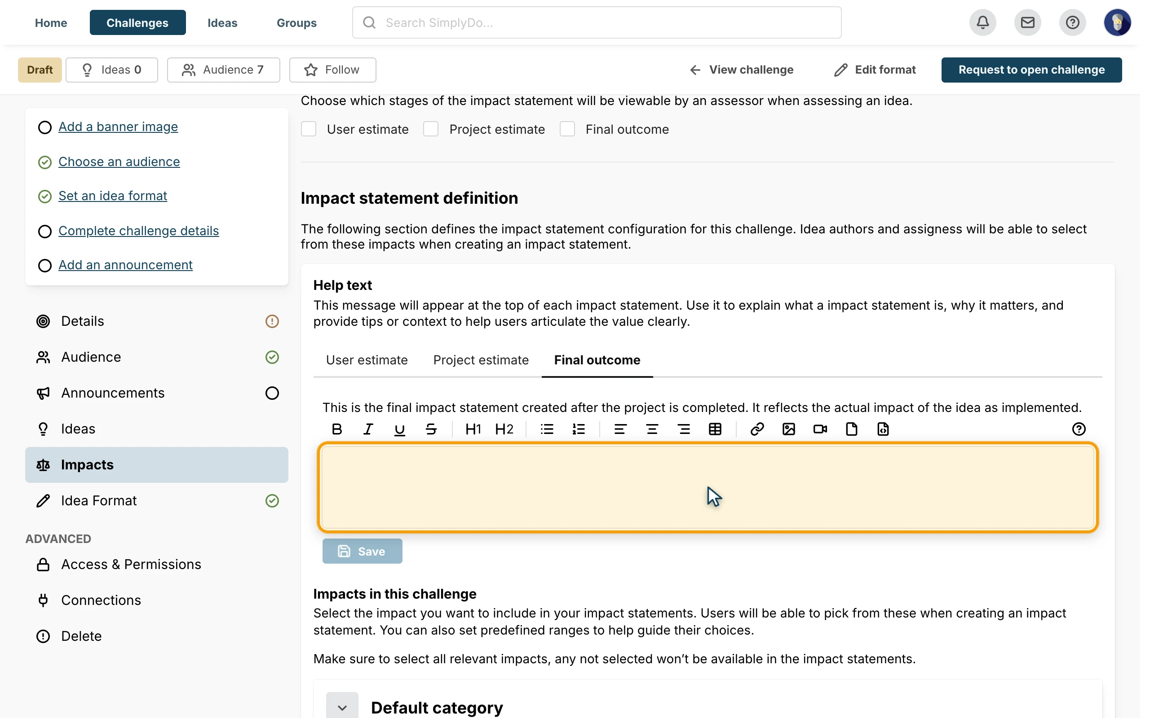Viewport: 1150px width, 718px height.
Task: Insert a video into the editor
Action: (820, 429)
